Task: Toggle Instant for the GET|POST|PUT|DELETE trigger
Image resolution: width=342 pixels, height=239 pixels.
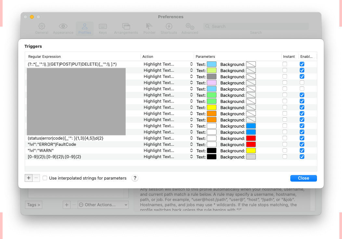Action: pos(285,64)
